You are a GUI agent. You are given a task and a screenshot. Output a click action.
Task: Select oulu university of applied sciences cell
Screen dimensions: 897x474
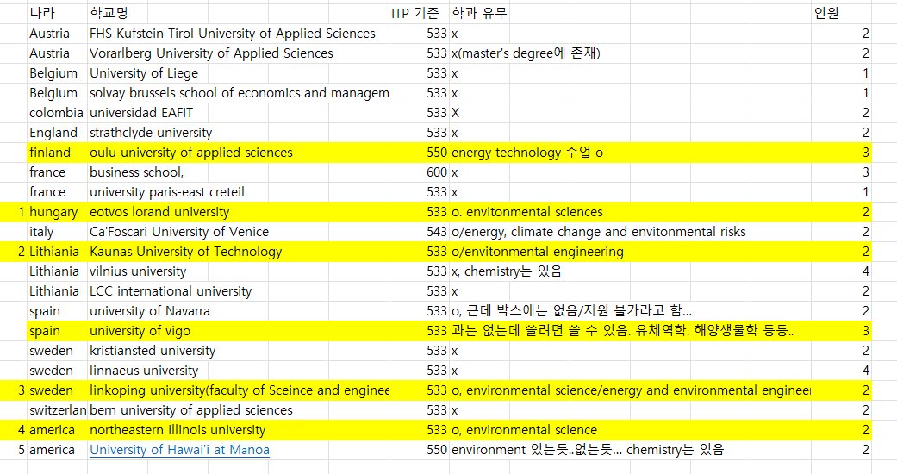point(191,153)
